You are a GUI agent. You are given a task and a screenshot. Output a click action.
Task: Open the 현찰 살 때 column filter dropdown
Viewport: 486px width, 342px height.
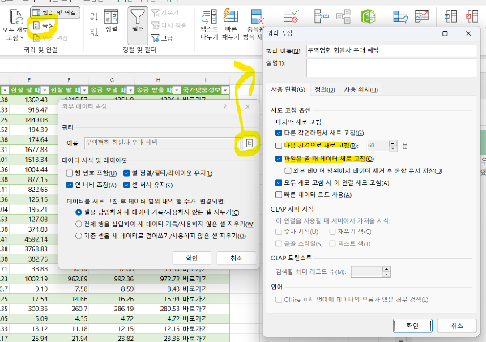coord(45,90)
